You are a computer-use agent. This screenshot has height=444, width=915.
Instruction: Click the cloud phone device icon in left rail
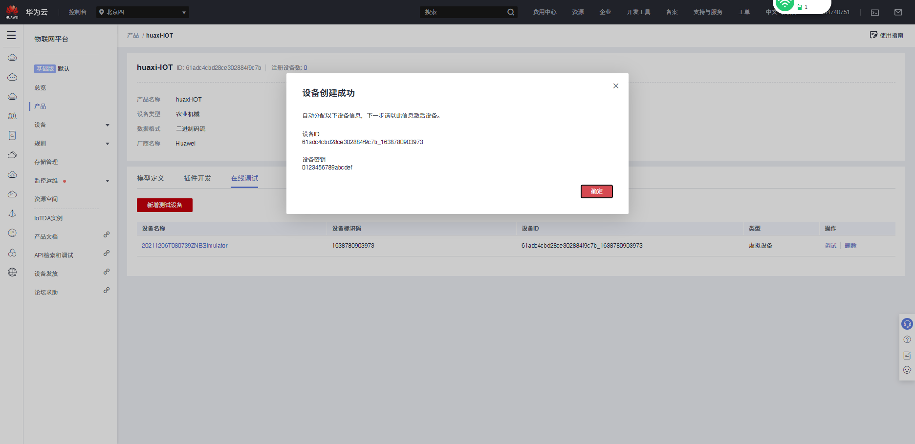tap(12, 135)
